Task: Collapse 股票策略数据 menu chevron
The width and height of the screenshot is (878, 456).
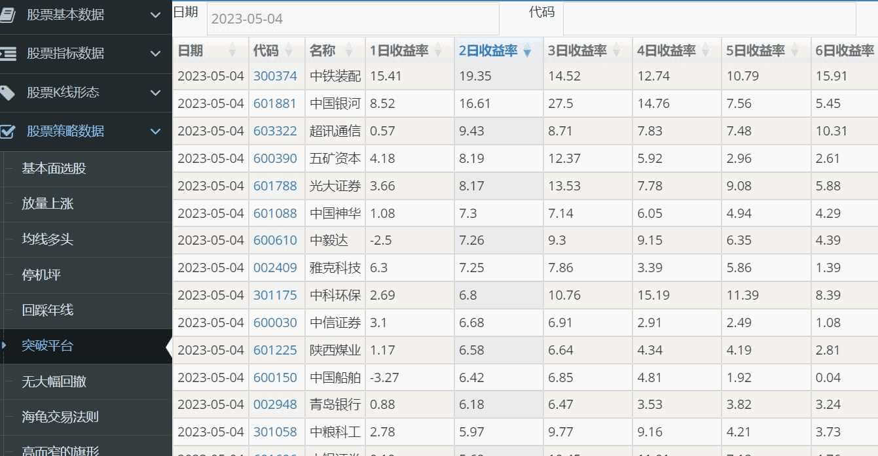Action: point(155,132)
